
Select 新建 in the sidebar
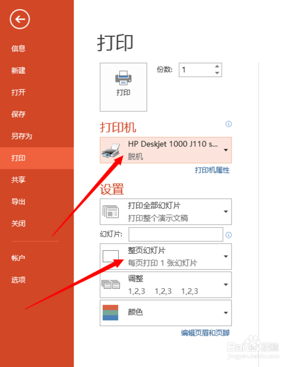click(x=18, y=70)
